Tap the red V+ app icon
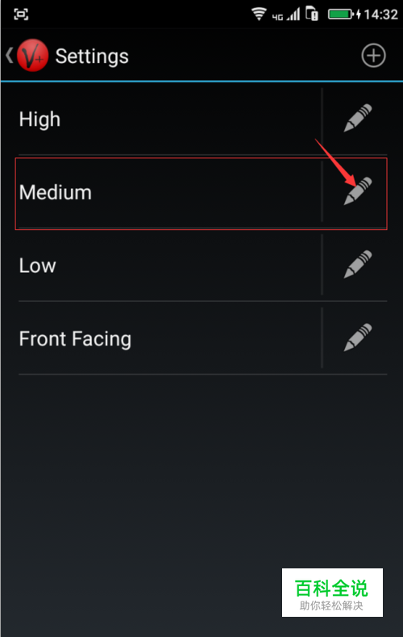The image size is (403, 637). (32, 56)
